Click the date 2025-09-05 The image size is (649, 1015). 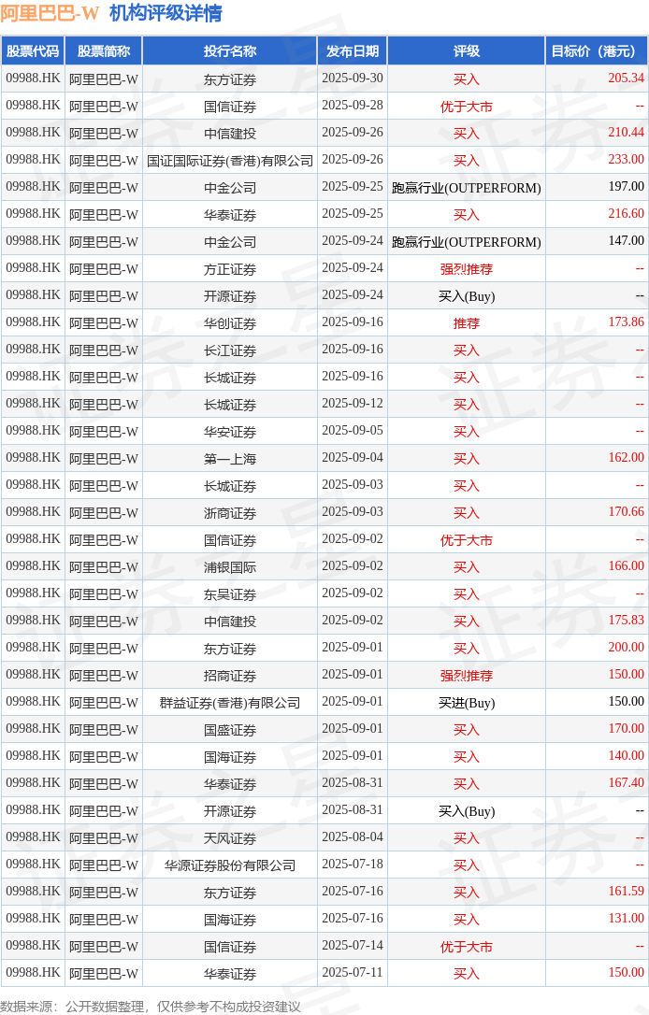[x=353, y=431]
